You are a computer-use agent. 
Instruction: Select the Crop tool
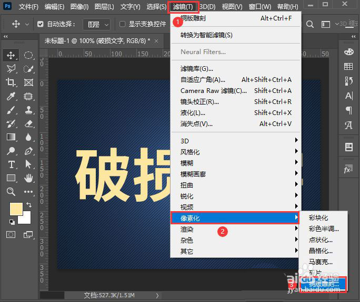click(11, 82)
